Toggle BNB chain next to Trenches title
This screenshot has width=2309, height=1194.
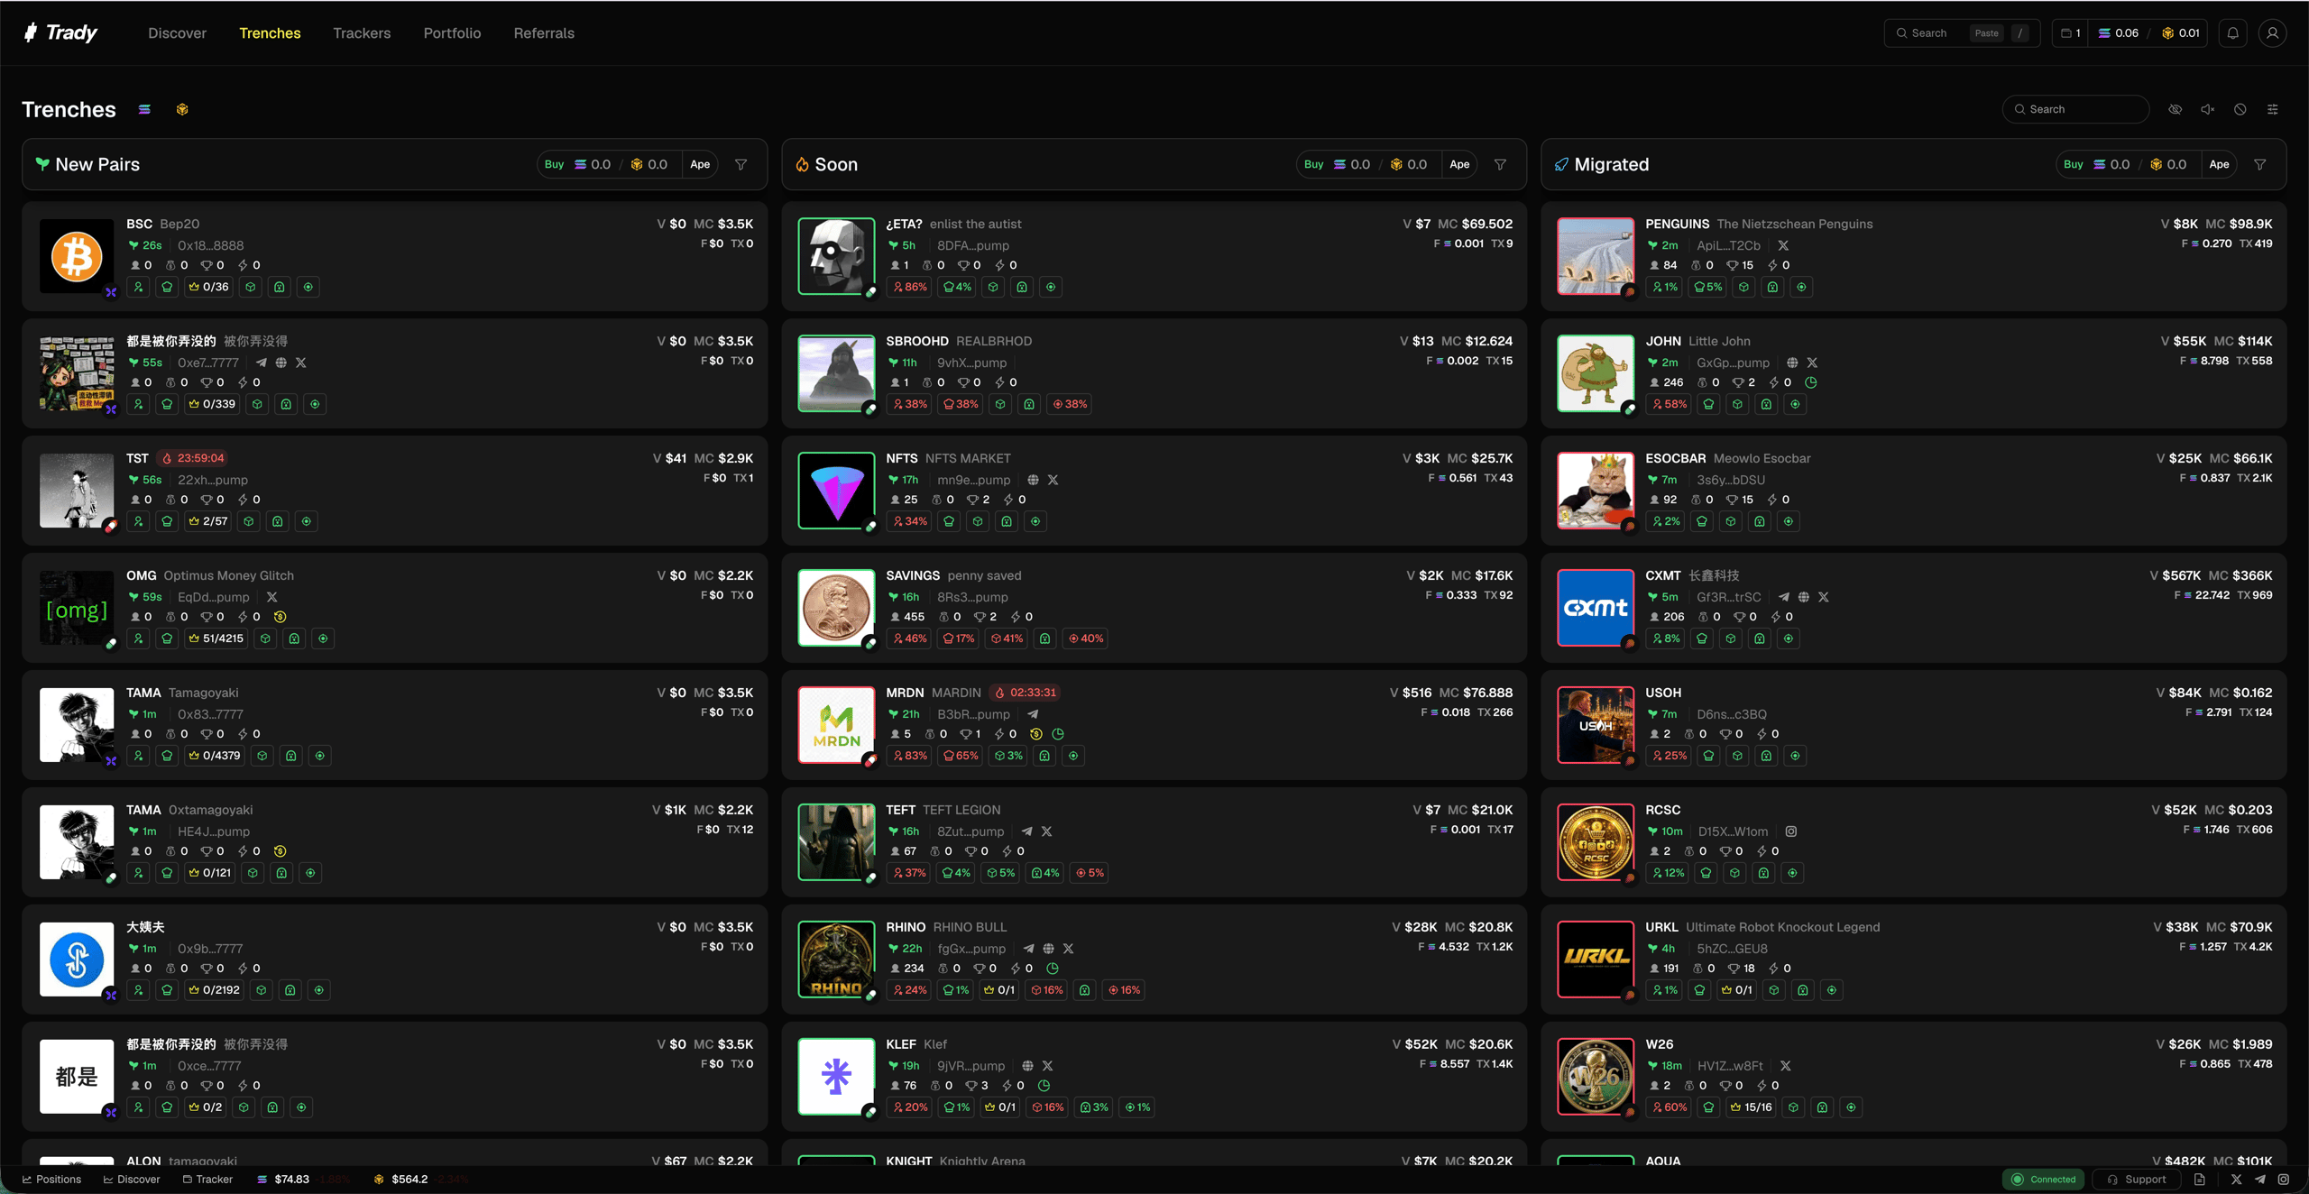click(182, 109)
